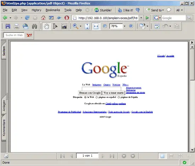Fit page width with horizontal arrows icon
Viewport: 195px width, 166px height.
click(x=96, y=26)
